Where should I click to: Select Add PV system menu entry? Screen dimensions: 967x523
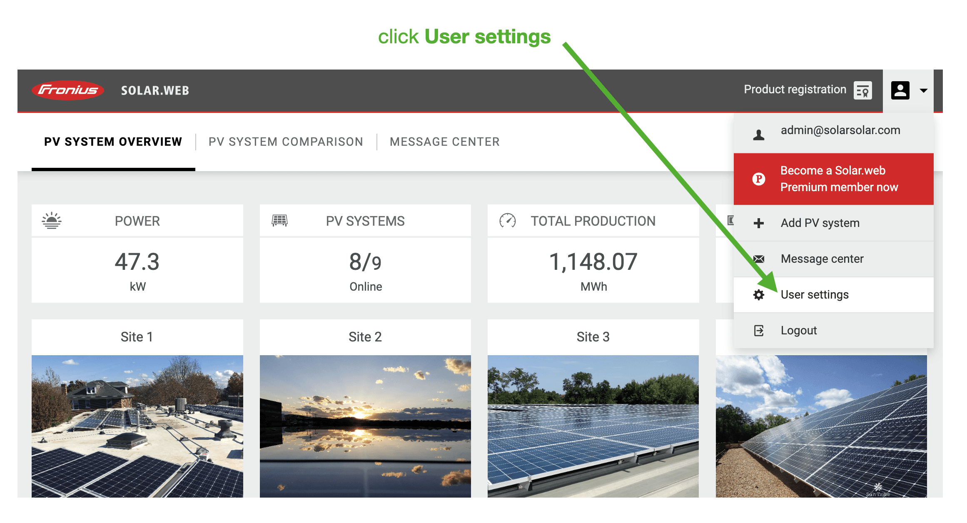coord(820,223)
